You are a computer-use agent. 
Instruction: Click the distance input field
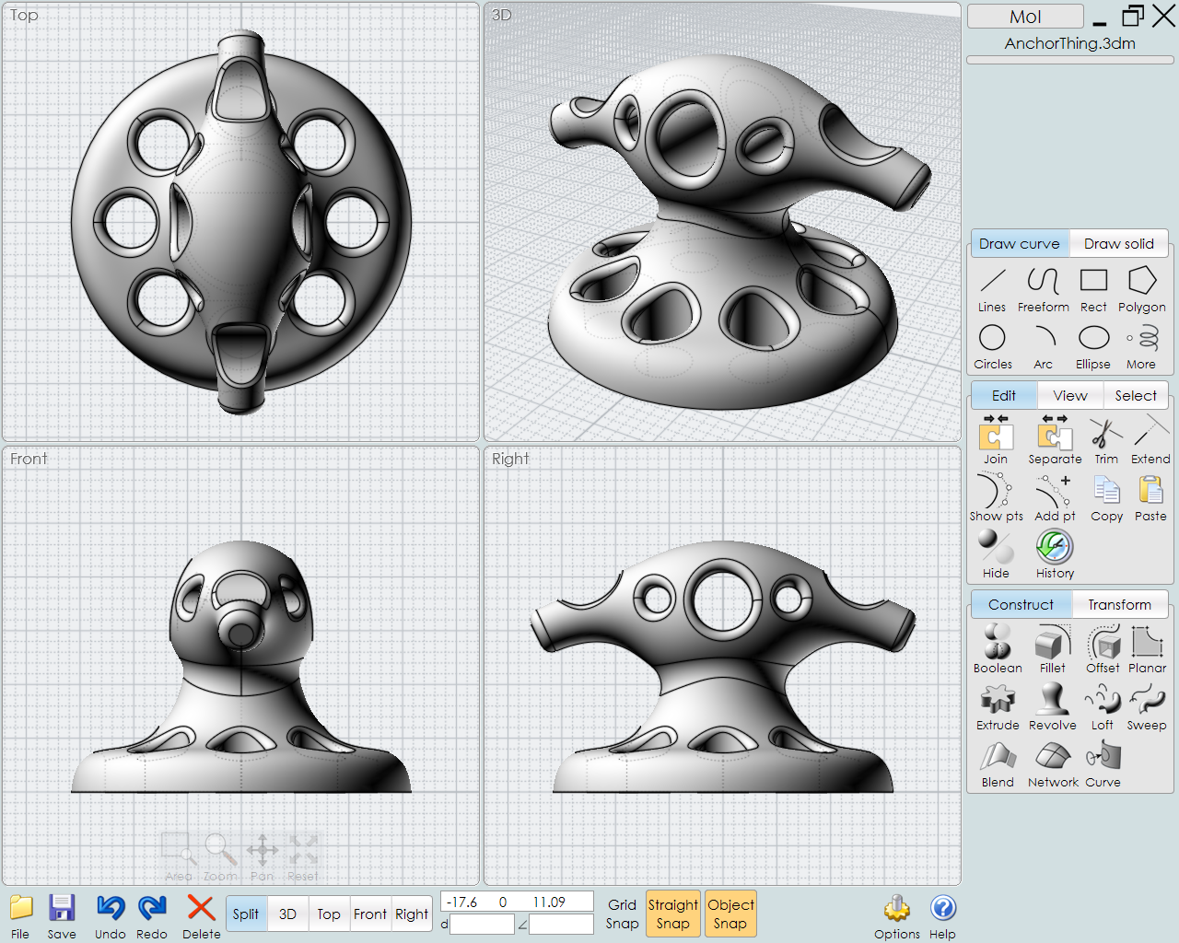[x=482, y=925]
